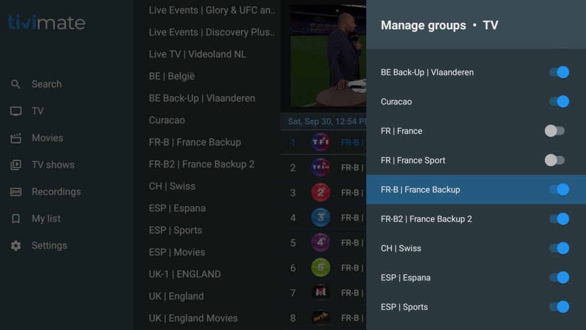
Task: Turn off the CH | Swiss toggle
Action: click(559, 249)
